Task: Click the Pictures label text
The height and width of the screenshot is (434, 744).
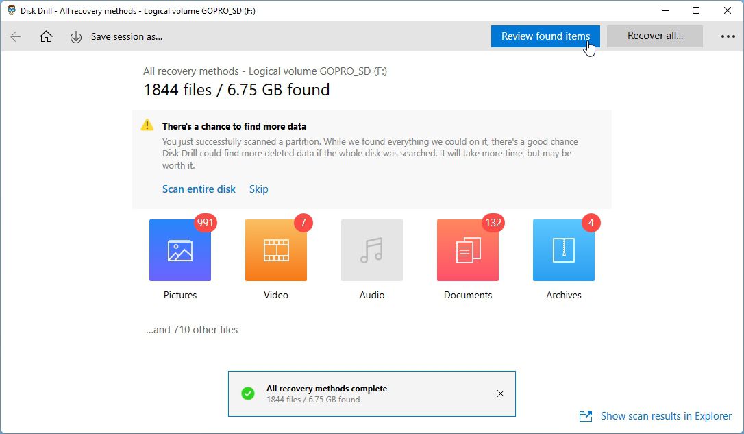Action: [179, 295]
